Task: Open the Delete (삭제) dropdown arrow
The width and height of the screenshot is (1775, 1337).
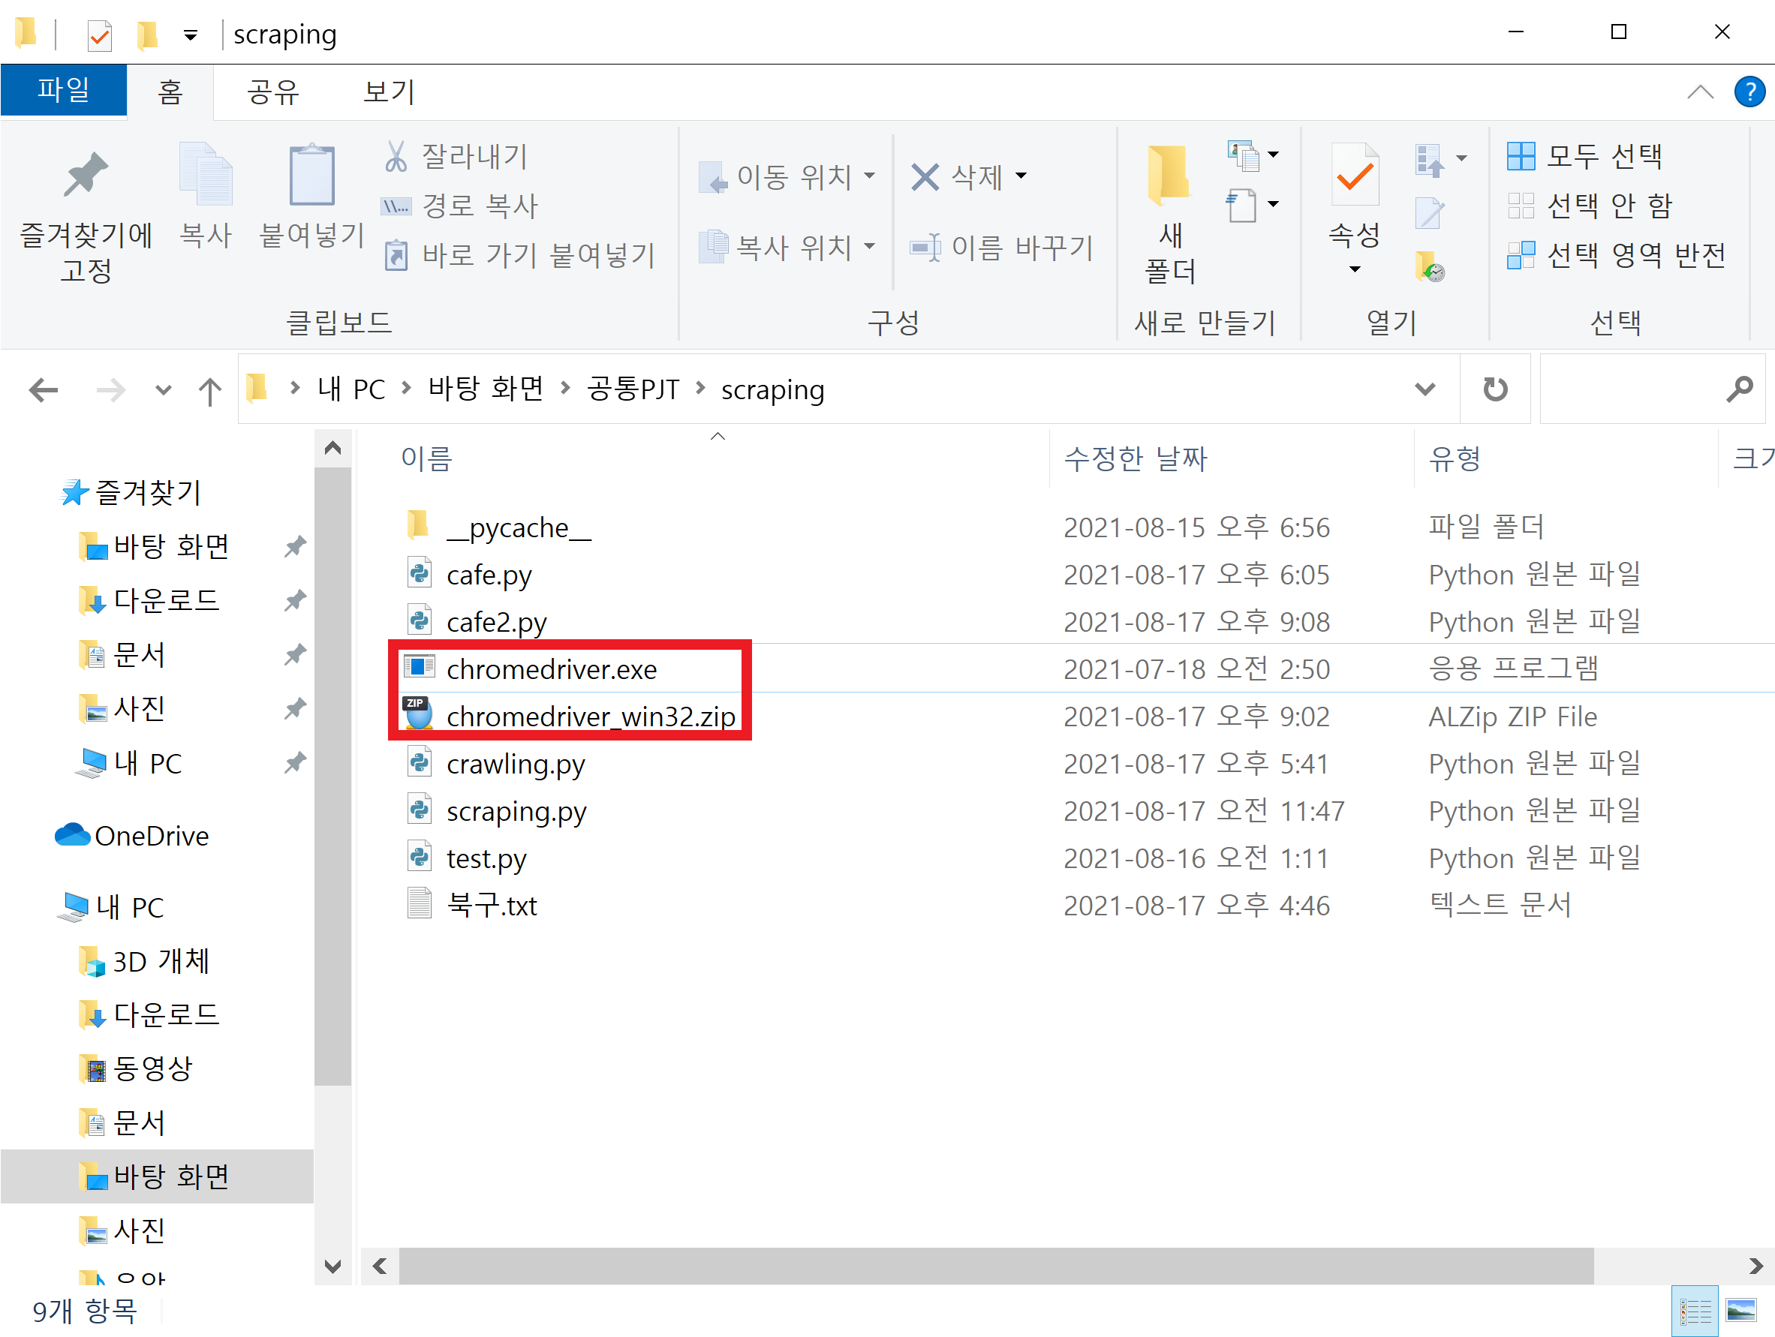Action: click(1021, 176)
